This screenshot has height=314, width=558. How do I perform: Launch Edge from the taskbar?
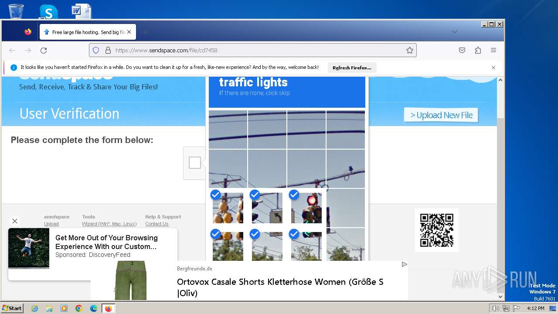[94, 308]
